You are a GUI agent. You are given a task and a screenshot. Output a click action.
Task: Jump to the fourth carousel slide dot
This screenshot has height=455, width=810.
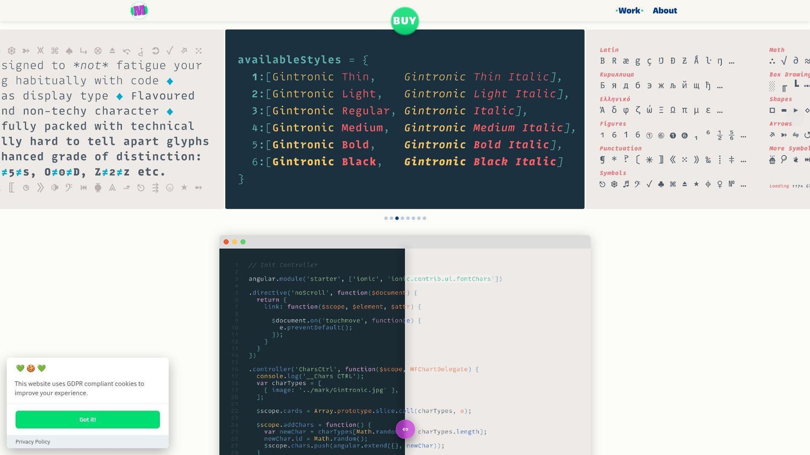[x=402, y=218]
